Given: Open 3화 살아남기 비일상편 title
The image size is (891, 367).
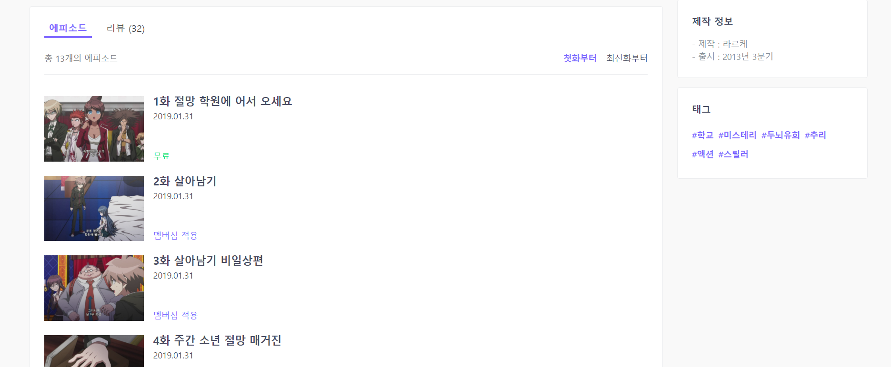Looking at the screenshot, I should click(208, 261).
